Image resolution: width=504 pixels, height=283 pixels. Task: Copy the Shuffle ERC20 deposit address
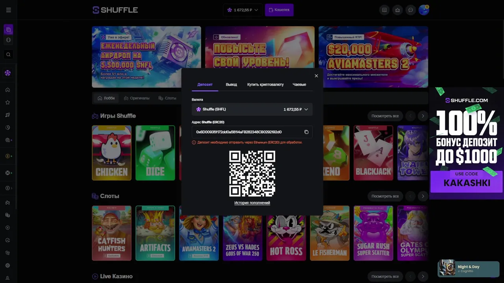tap(306, 132)
